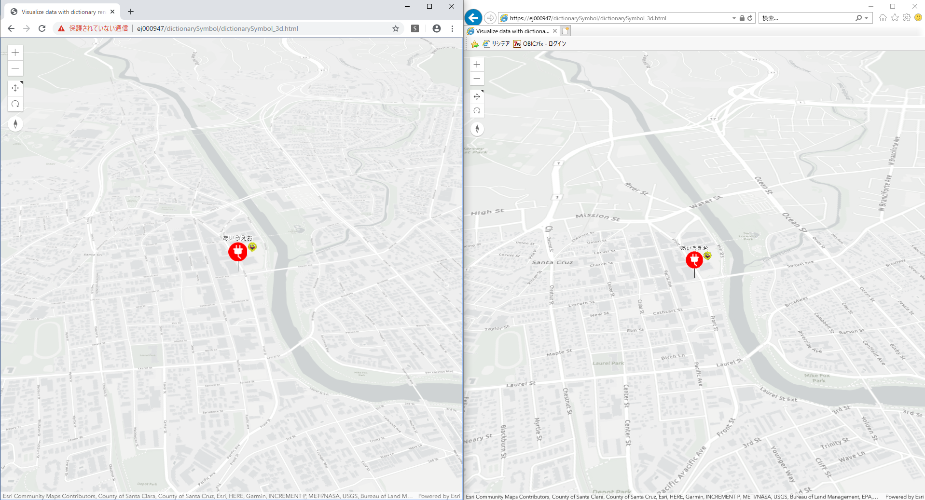
Task: Expand attribution text in Chrome map
Action: (208, 496)
